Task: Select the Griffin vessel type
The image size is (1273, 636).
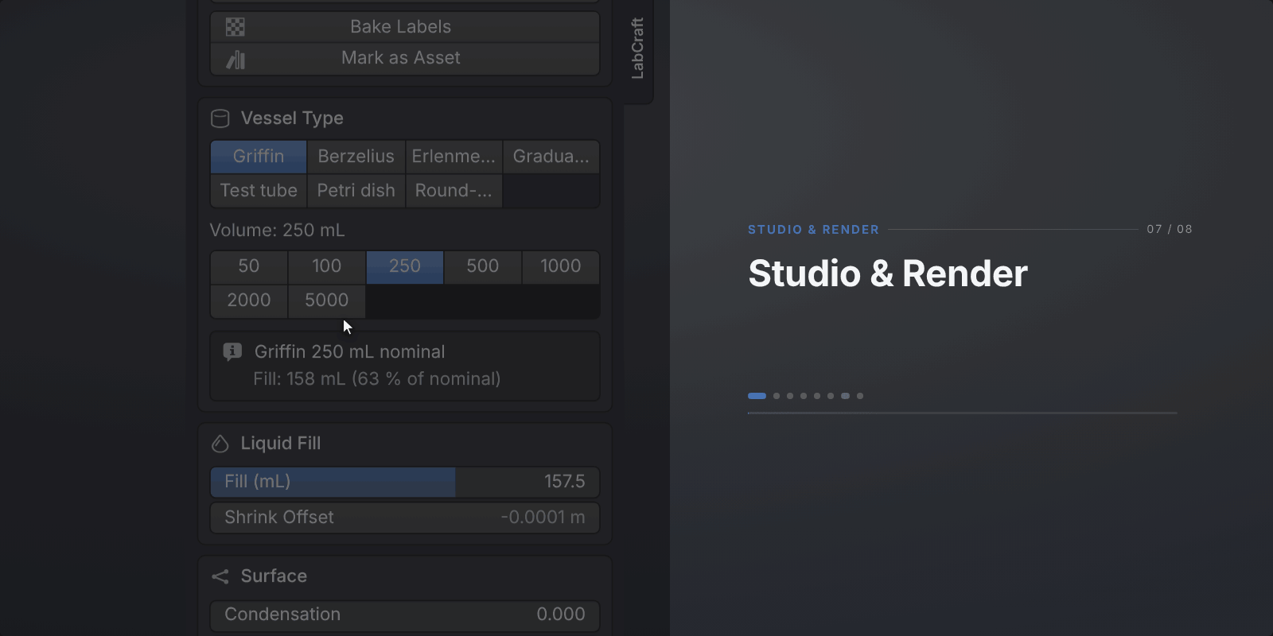Action: point(259,157)
